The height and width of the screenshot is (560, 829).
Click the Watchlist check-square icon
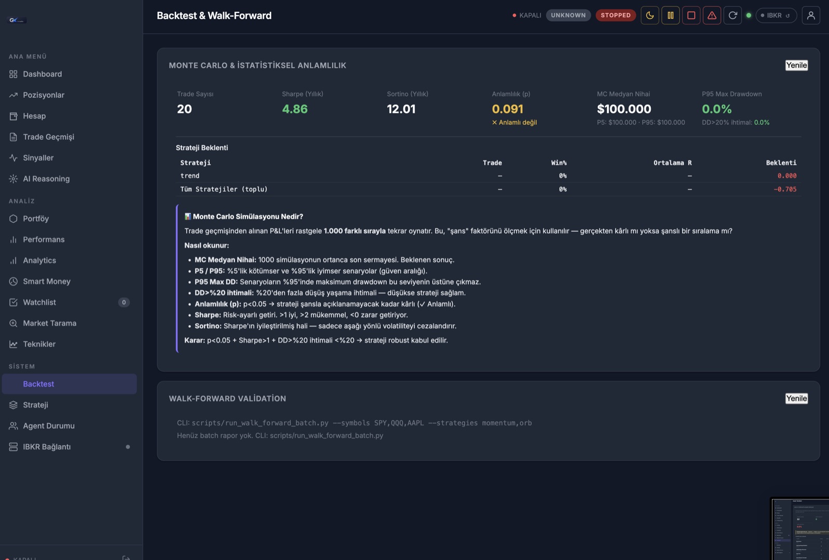[13, 302]
